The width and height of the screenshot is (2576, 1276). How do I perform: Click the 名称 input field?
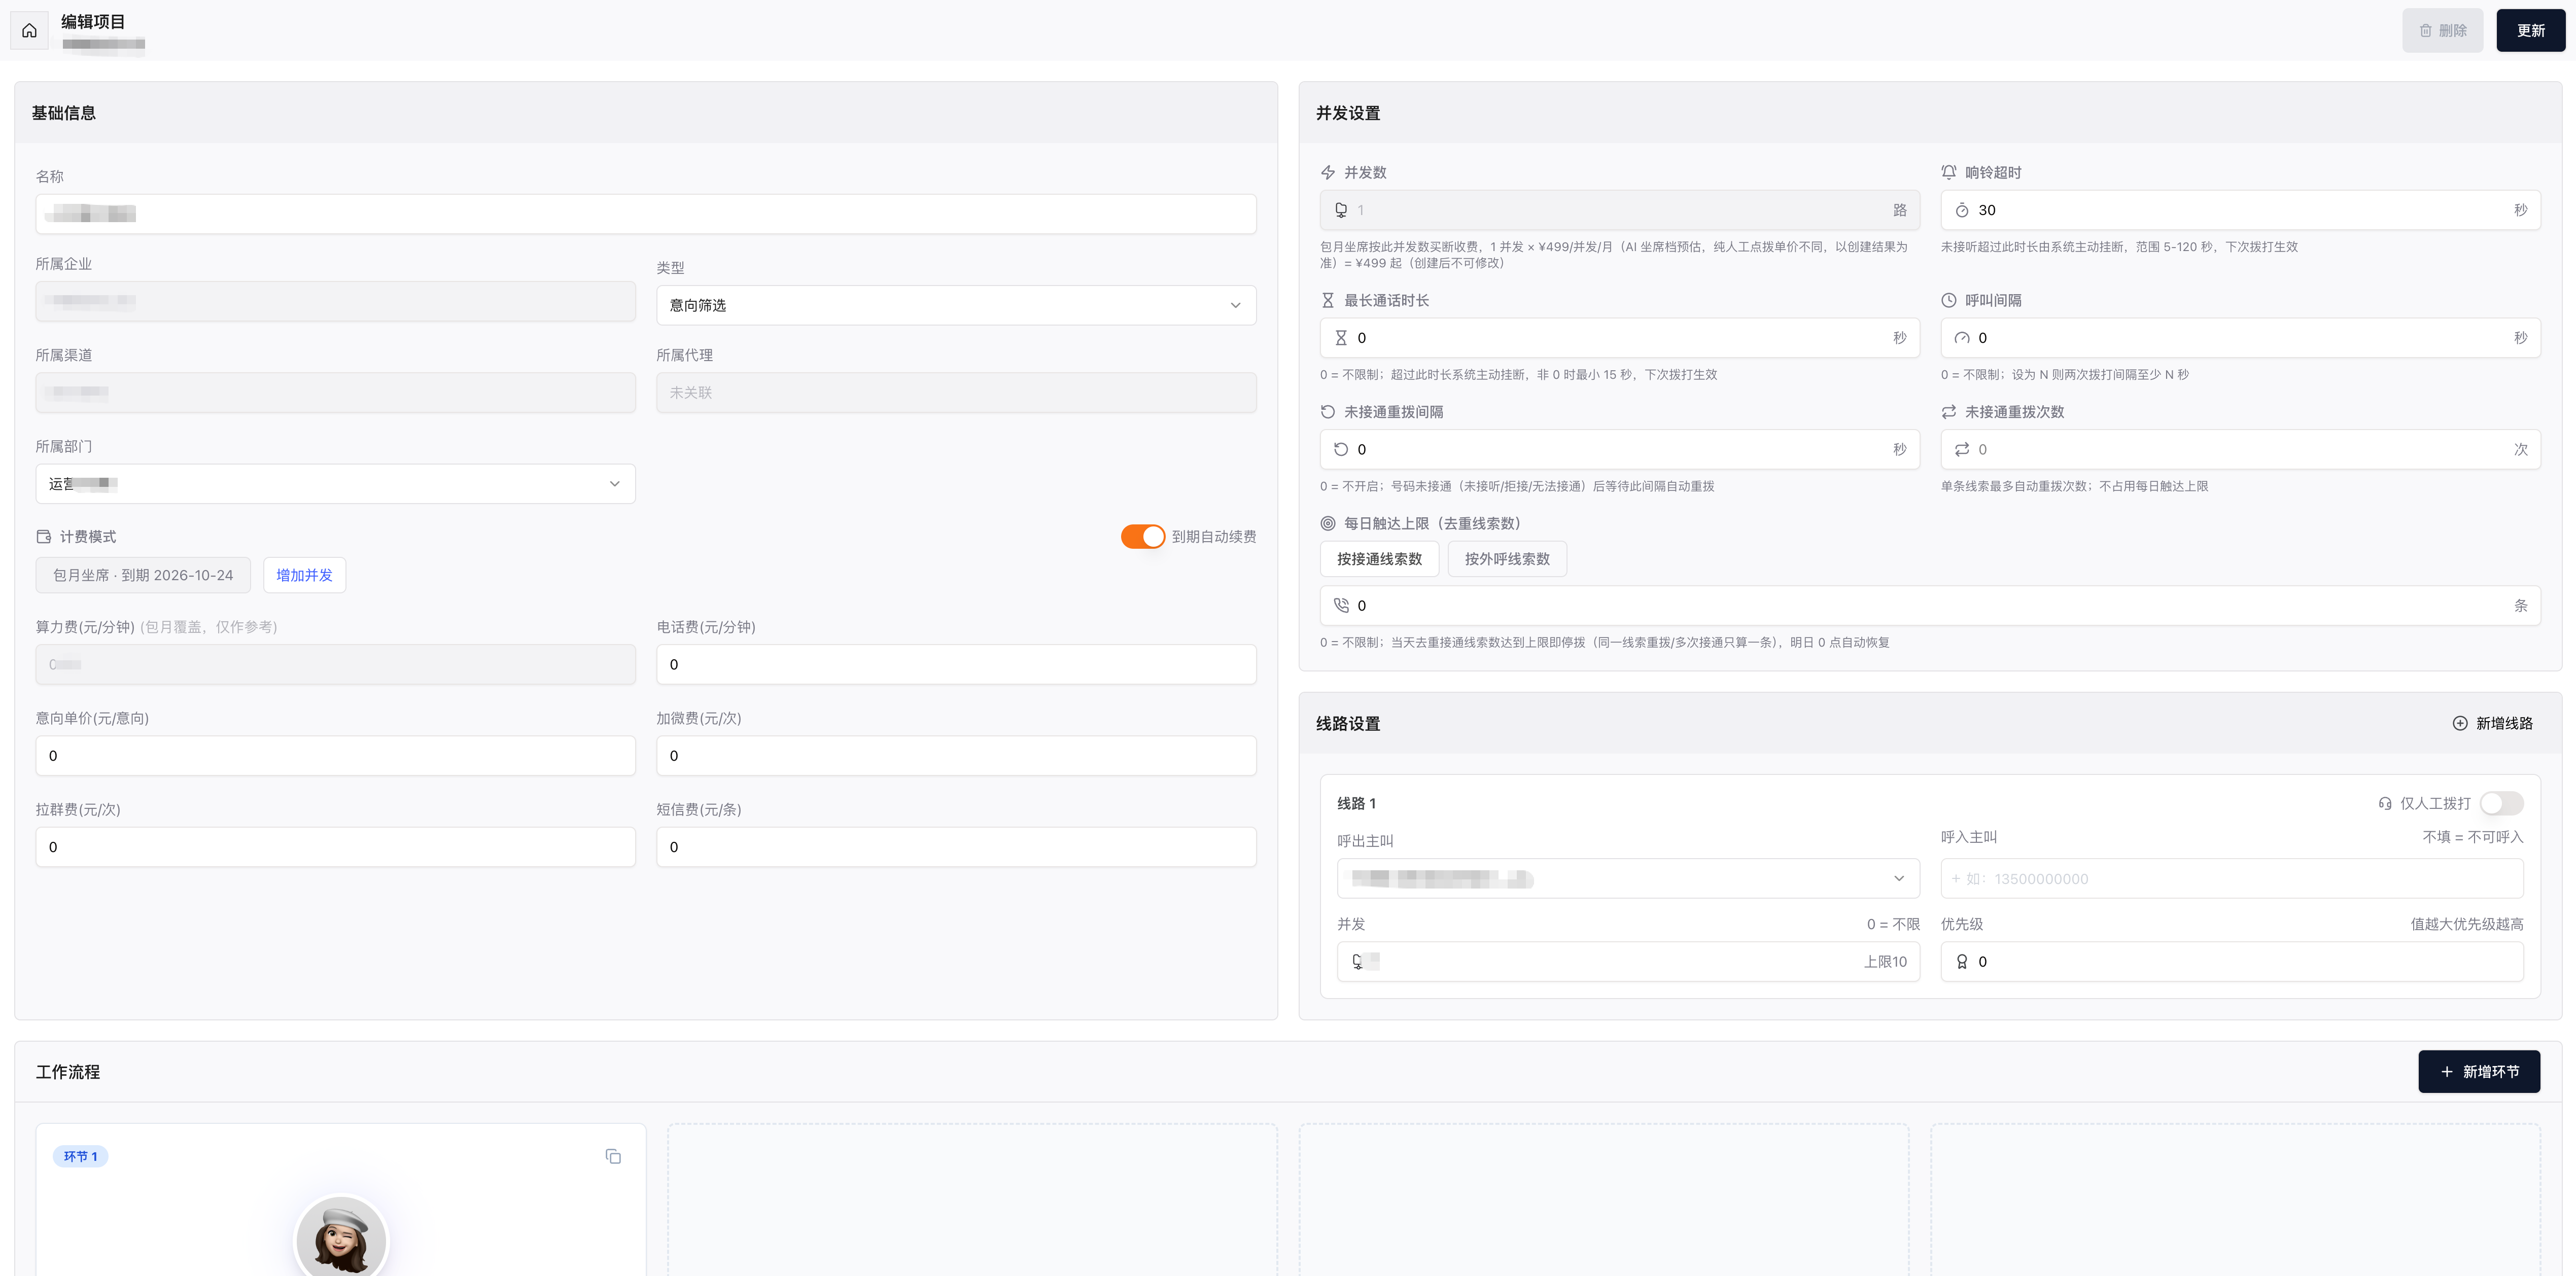point(646,214)
